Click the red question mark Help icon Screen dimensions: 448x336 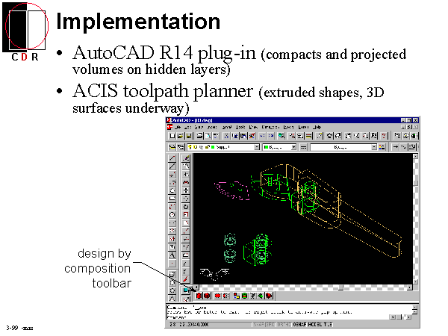coord(384,137)
